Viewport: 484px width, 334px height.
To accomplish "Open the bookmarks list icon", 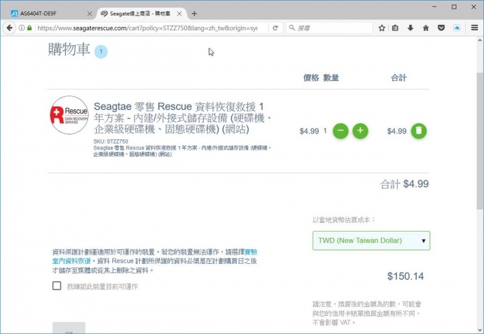I will (x=395, y=28).
